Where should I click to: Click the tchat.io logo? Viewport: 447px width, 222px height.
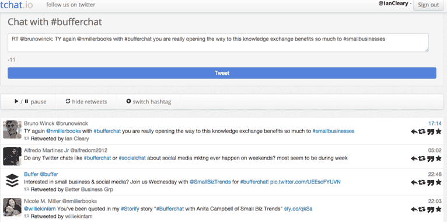(16, 5)
